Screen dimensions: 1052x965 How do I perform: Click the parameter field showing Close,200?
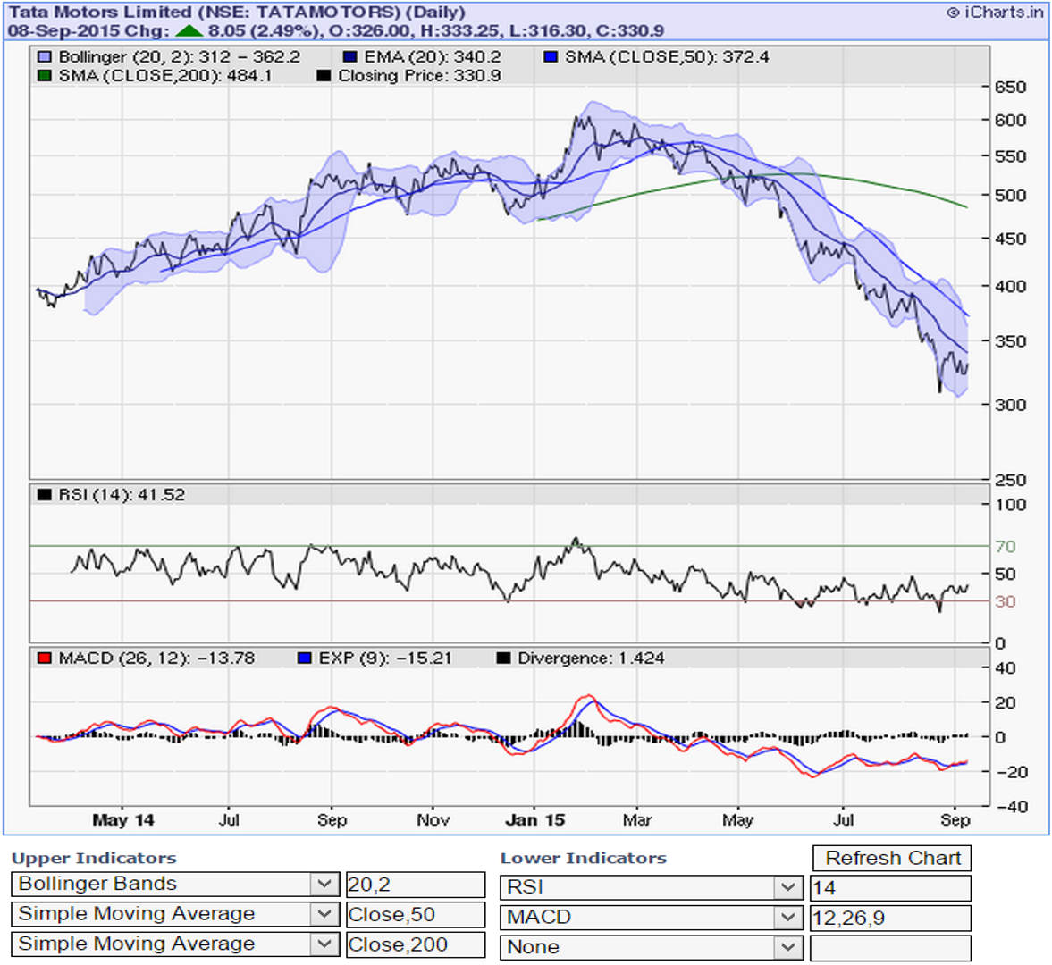click(x=416, y=944)
